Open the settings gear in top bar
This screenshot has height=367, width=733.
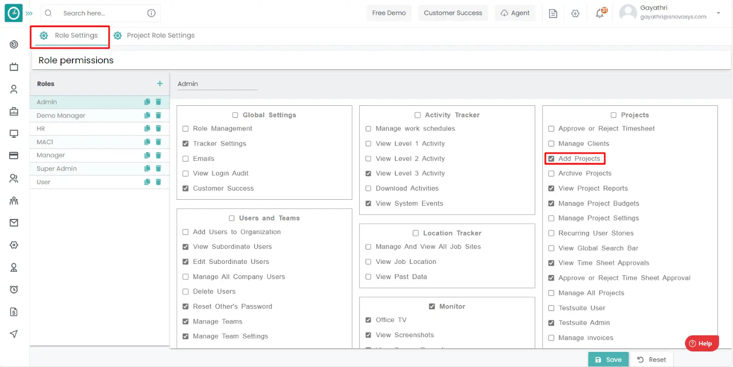pos(575,13)
